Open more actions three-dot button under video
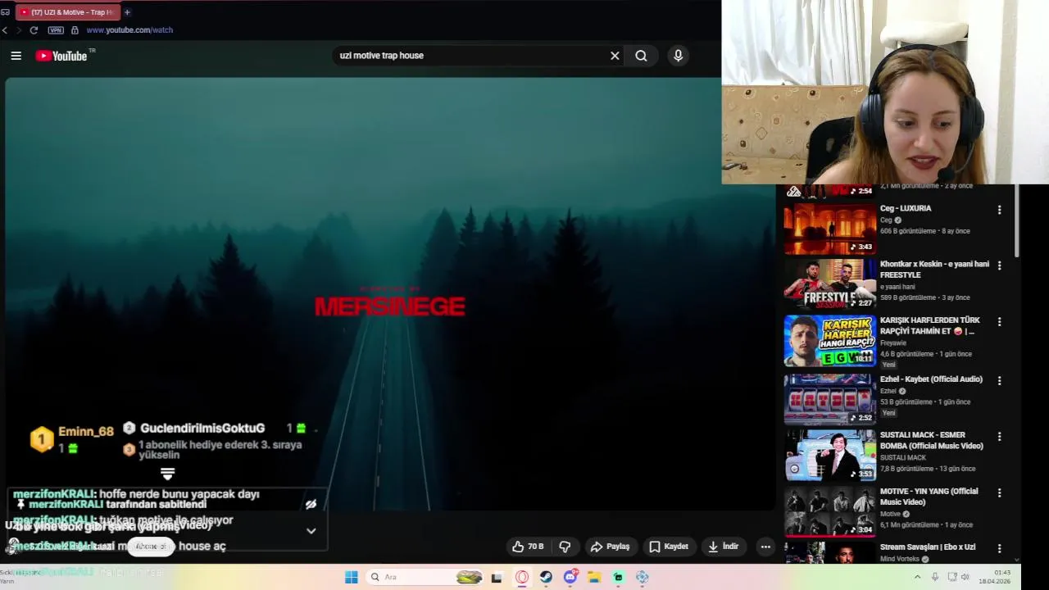The image size is (1049, 590). [765, 547]
